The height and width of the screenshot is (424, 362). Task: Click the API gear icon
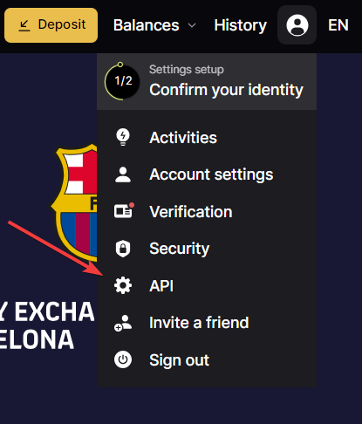pyautogui.click(x=123, y=285)
